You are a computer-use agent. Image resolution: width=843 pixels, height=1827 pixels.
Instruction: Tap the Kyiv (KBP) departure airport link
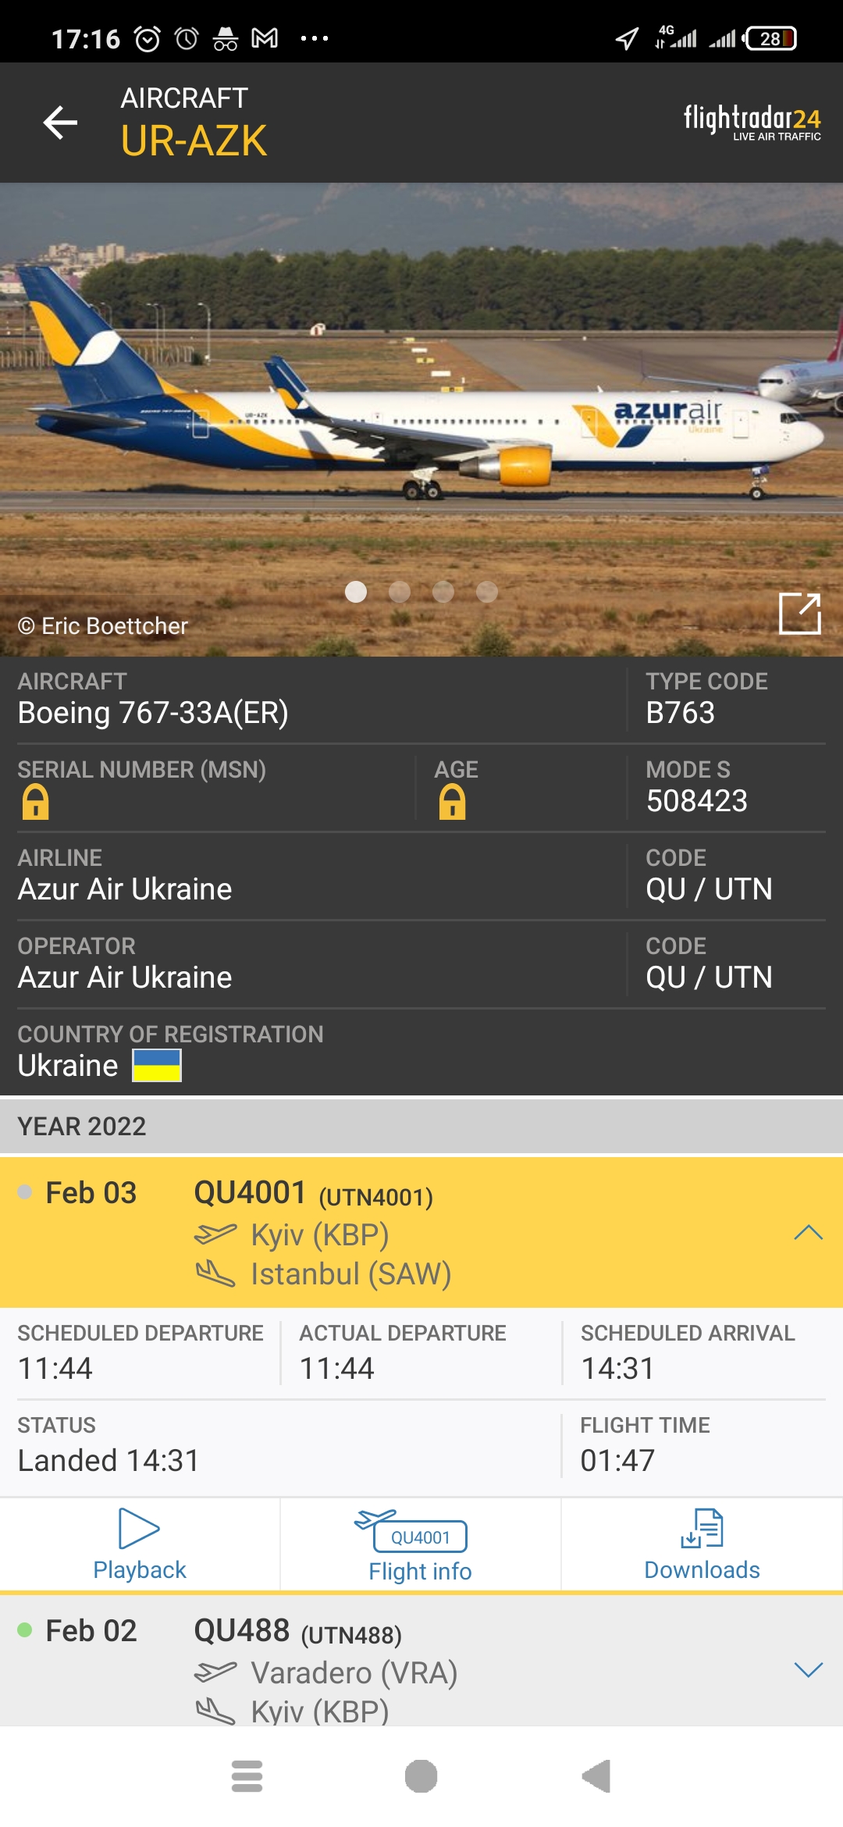320,1234
